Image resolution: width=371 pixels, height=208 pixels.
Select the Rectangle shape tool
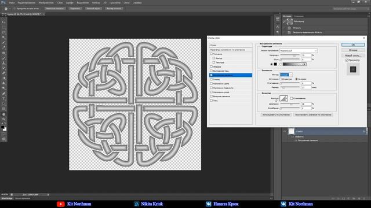(3, 109)
